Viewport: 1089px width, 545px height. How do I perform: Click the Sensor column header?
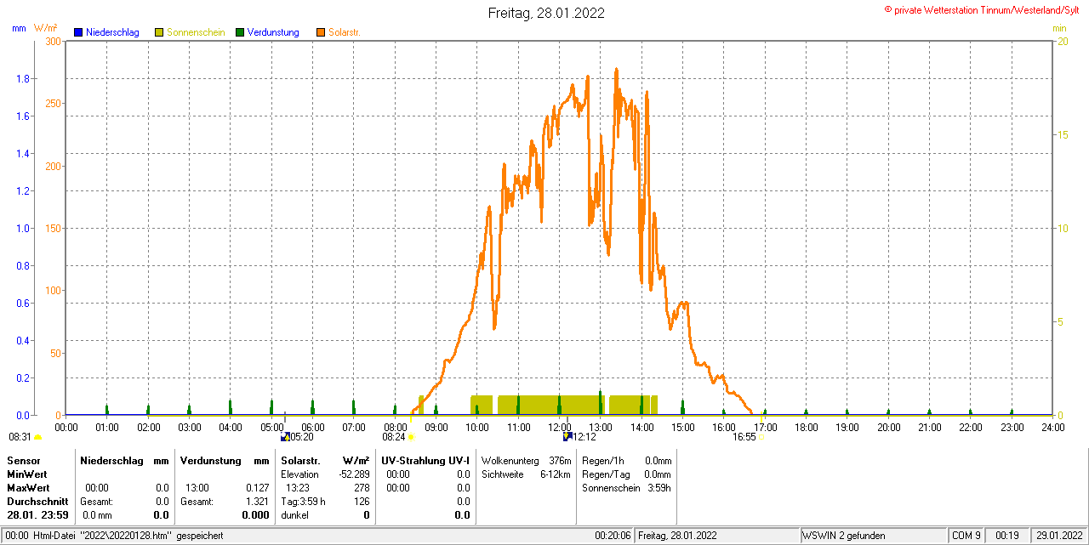pyautogui.click(x=23, y=460)
